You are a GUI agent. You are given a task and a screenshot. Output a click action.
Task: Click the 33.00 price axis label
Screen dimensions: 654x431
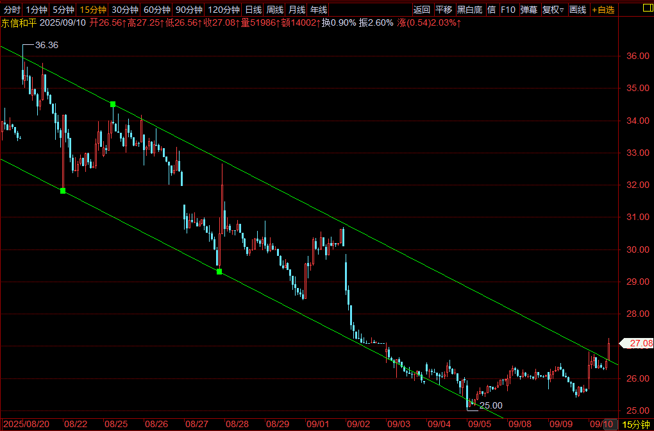click(637, 153)
